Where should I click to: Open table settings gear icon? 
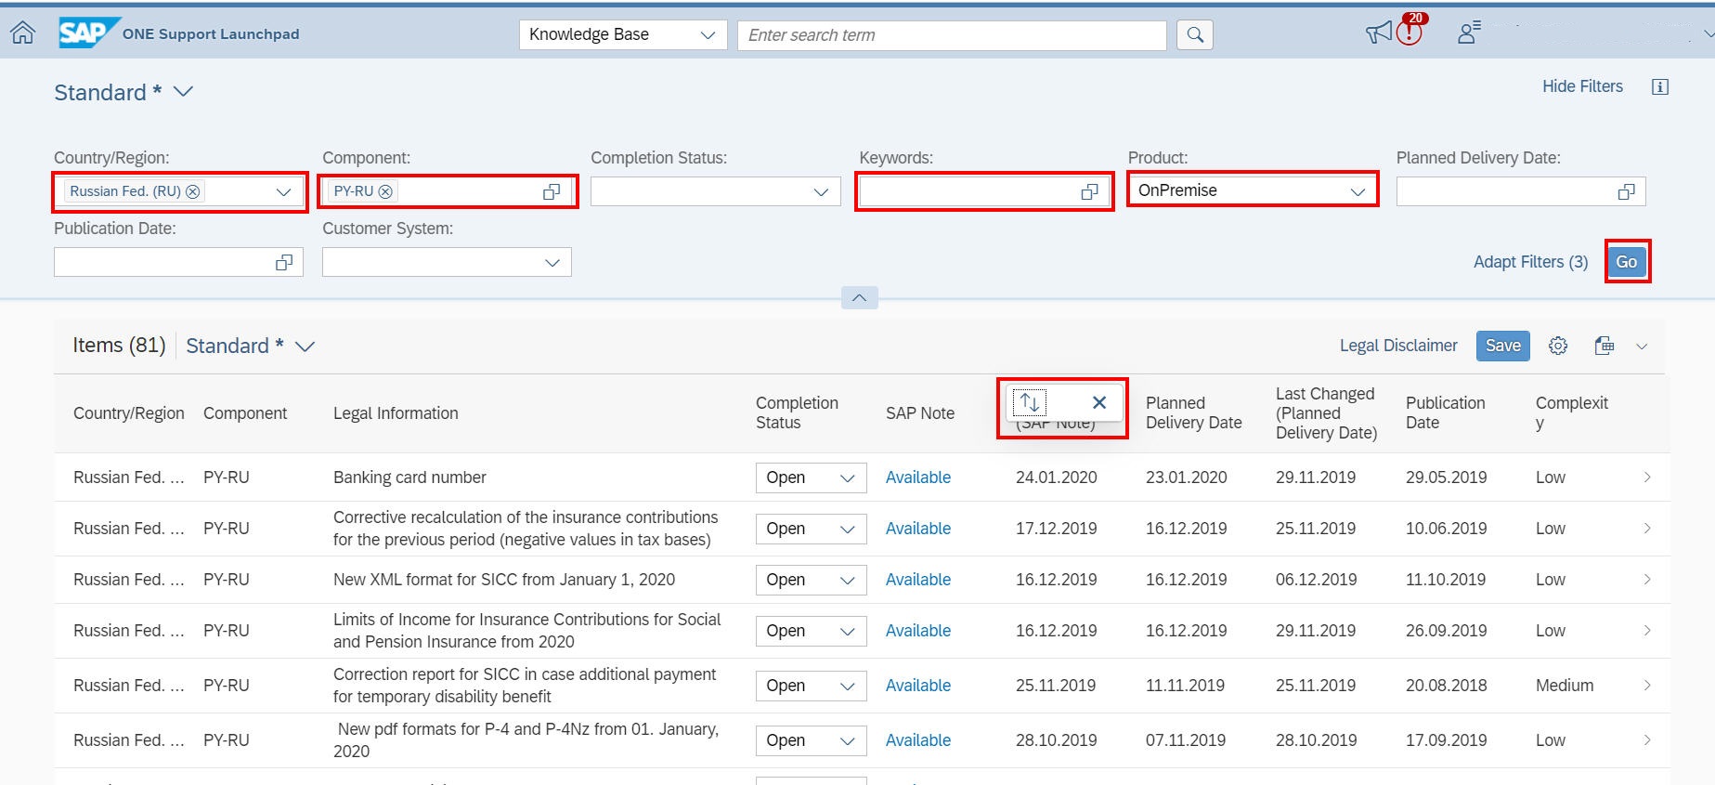(x=1558, y=346)
